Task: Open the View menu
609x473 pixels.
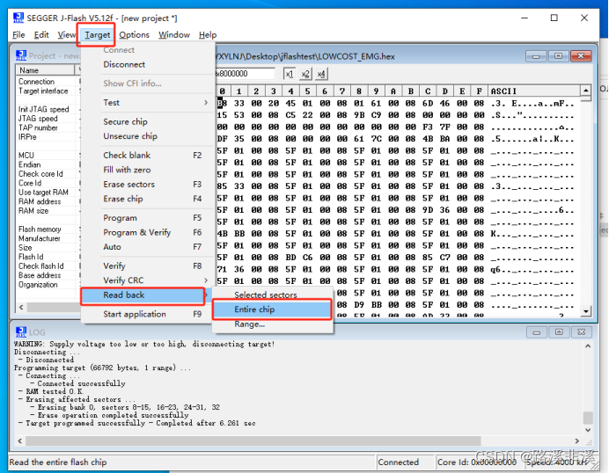Action: tap(66, 35)
